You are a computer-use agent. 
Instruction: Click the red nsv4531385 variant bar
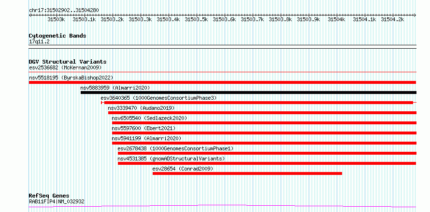point(267,163)
